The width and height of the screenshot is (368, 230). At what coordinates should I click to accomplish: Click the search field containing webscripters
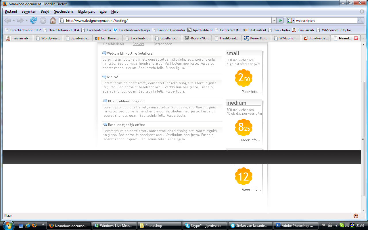point(326,20)
